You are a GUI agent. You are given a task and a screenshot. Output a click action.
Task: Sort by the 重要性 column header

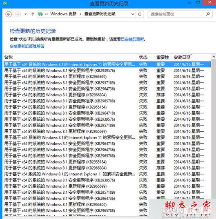point(163,57)
